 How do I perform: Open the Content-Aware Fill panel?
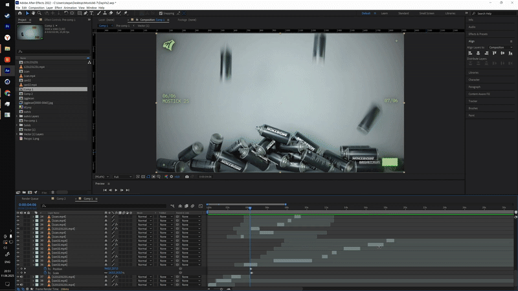[x=479, y=94]
